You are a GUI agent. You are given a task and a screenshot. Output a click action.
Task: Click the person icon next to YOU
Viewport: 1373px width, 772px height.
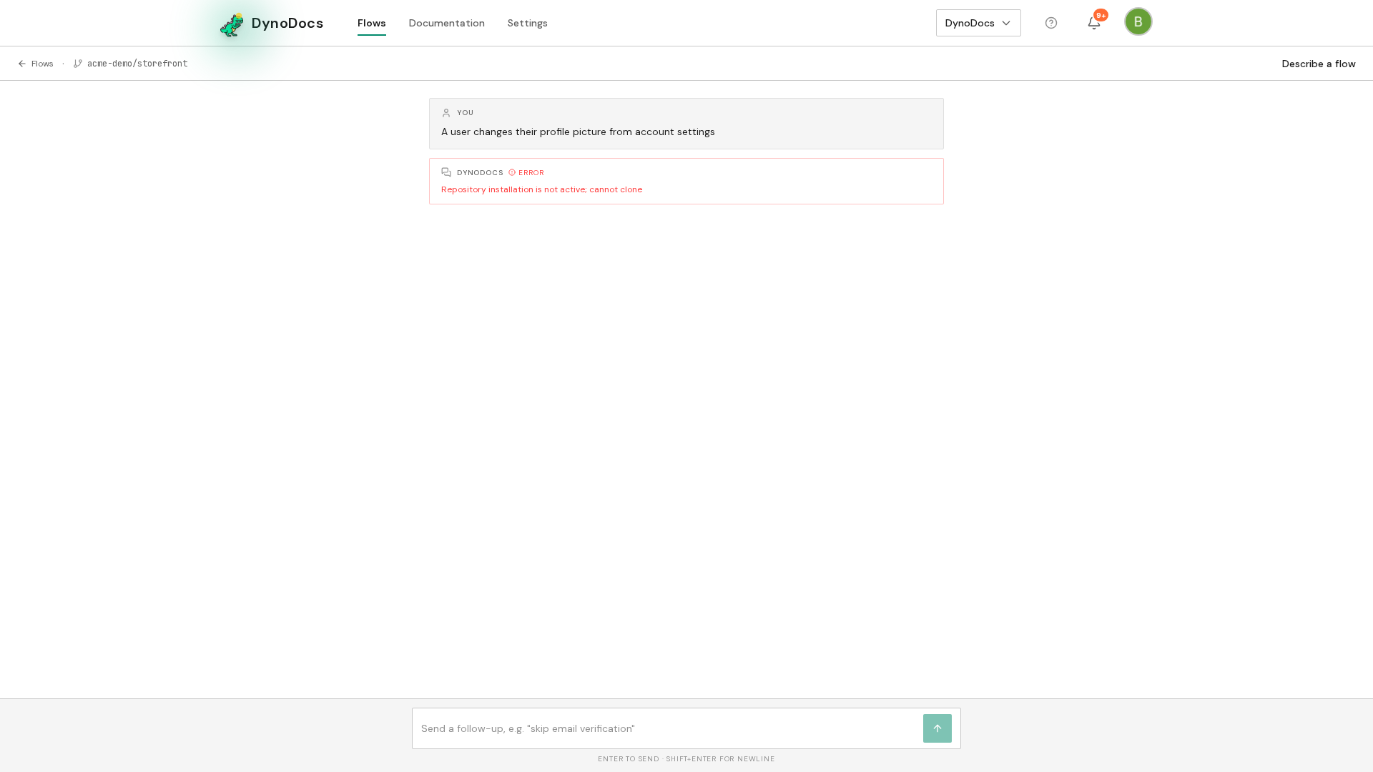click(446, 113)
